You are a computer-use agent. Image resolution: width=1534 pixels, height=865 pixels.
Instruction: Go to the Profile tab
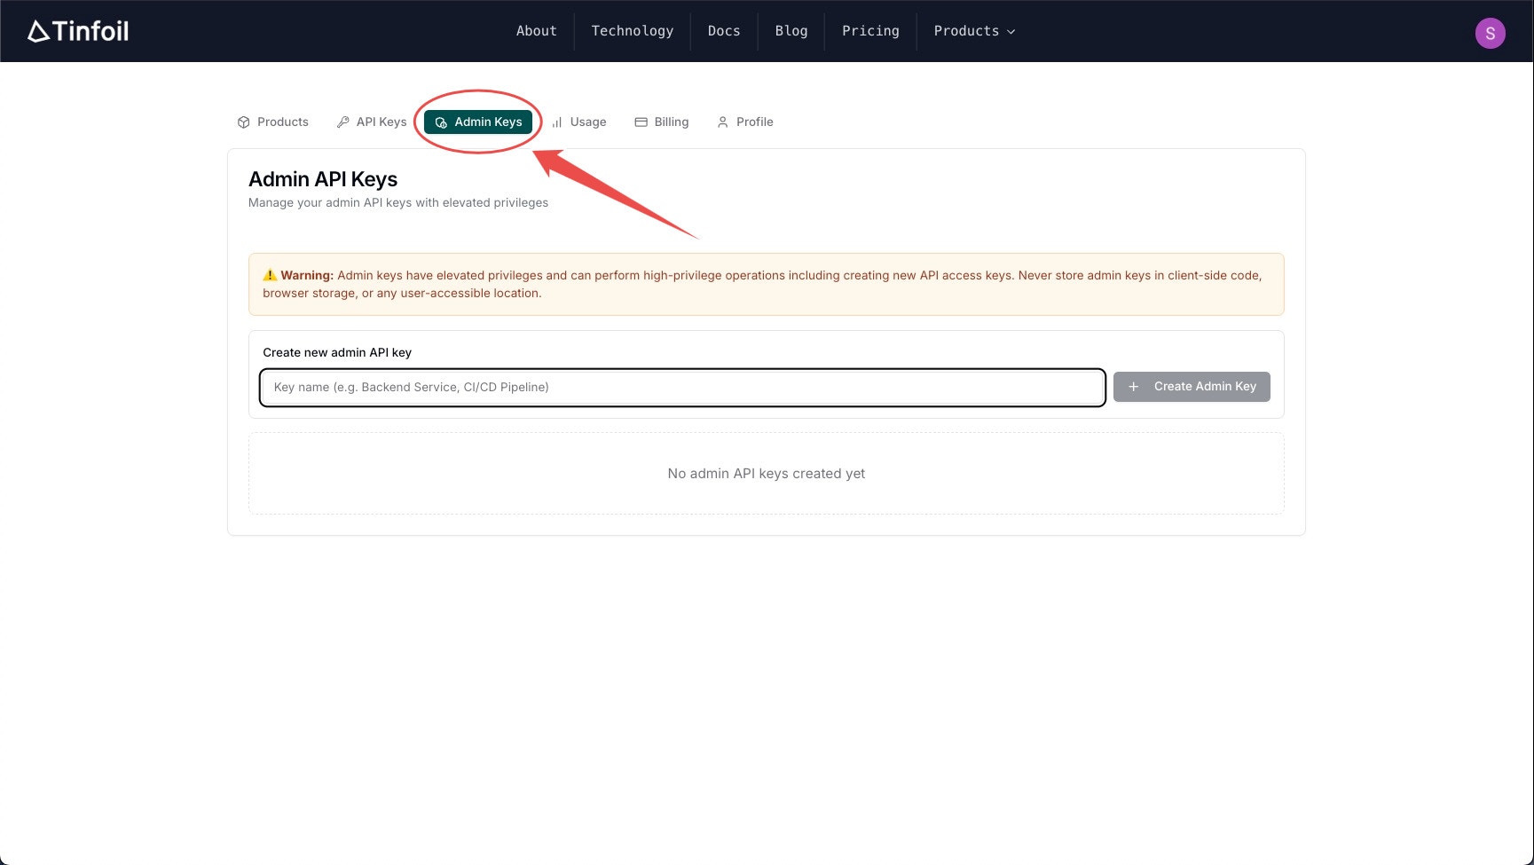click(x=745, y=122)
